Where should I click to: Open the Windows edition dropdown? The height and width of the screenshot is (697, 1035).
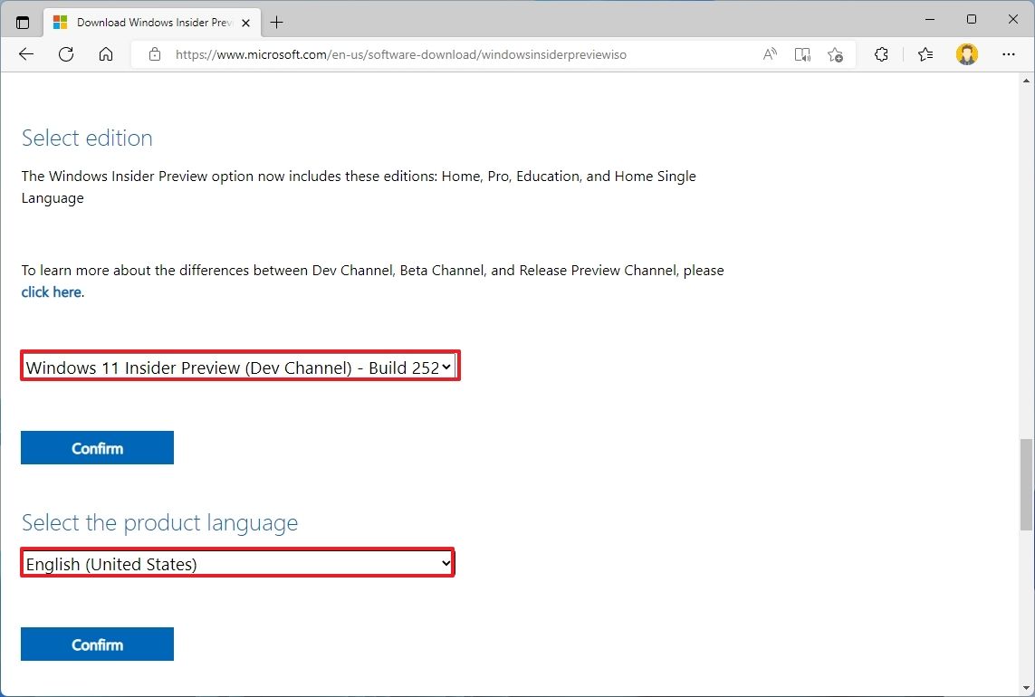(x=240, y=367)
